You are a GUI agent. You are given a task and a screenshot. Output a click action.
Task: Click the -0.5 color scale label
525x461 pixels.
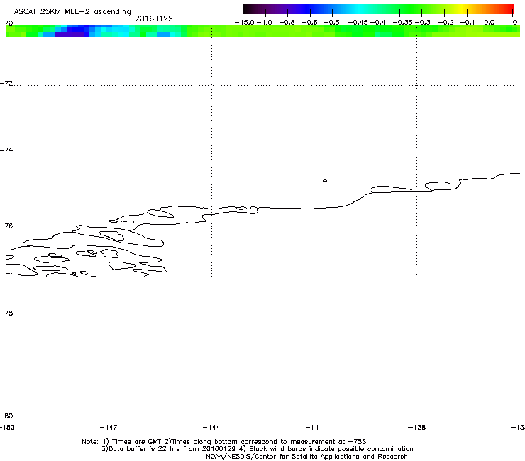click(x=332, y=23)
